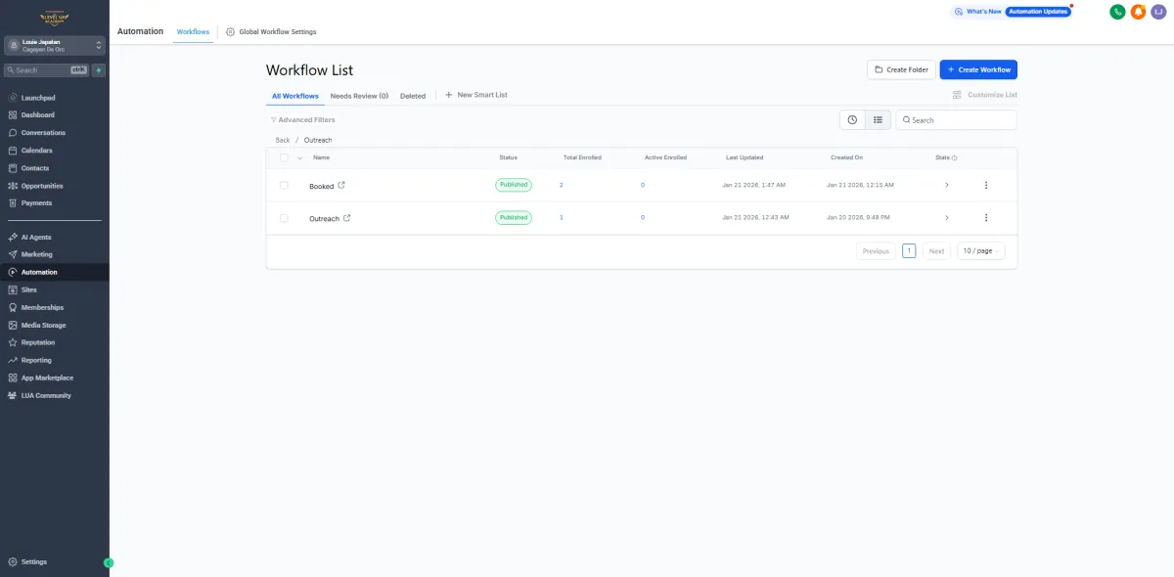1174x577 pixels.
Task: Open Global Workflow Settings tab
Action: click(271, 31)
